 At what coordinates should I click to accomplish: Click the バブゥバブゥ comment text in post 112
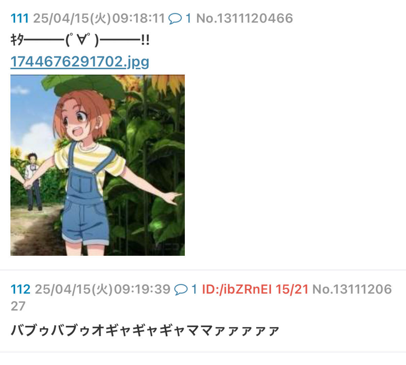[x=145, y=331]
